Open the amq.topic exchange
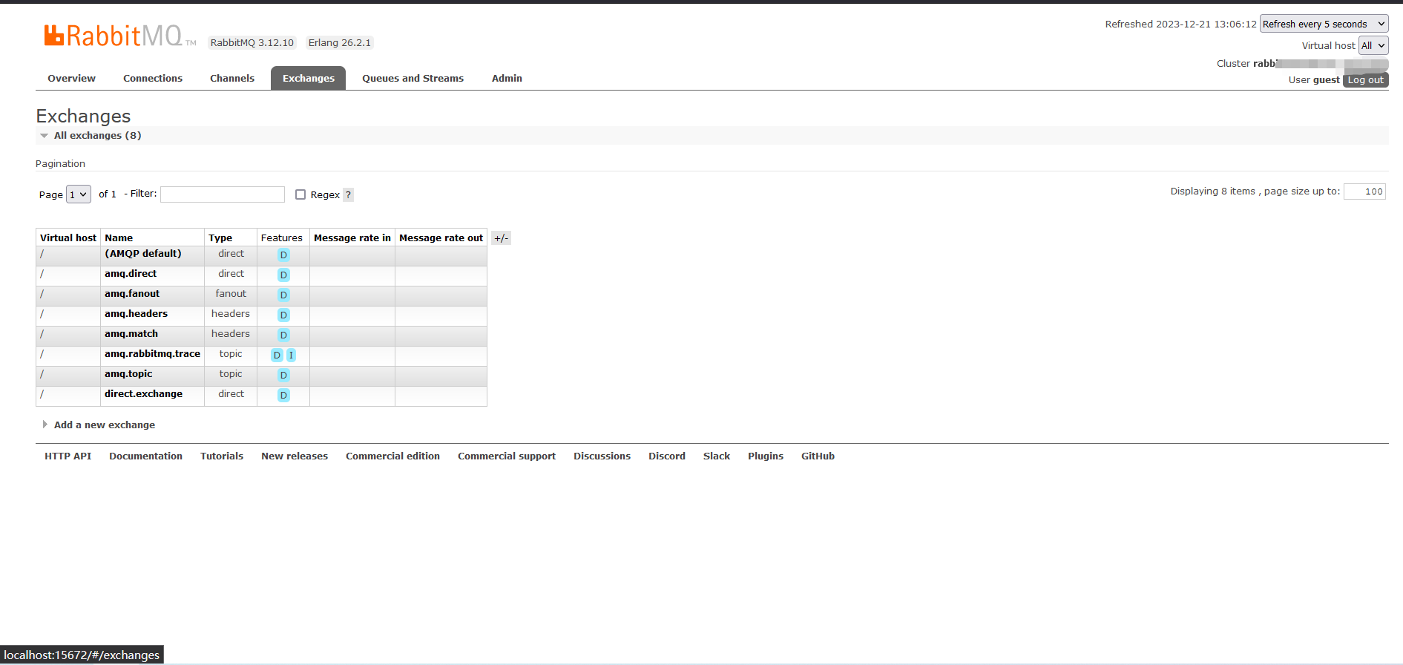 (128, 374)
